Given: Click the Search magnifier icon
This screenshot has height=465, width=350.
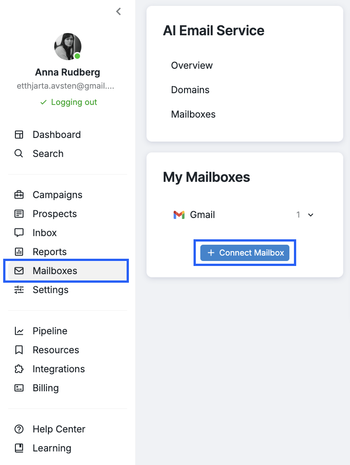Looking at the screenshot, I should [19, 154].
